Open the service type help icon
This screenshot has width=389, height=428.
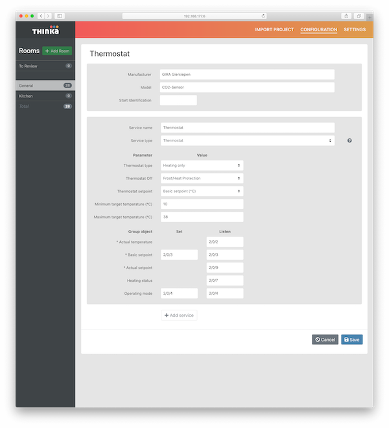click(x=349, y=140)
